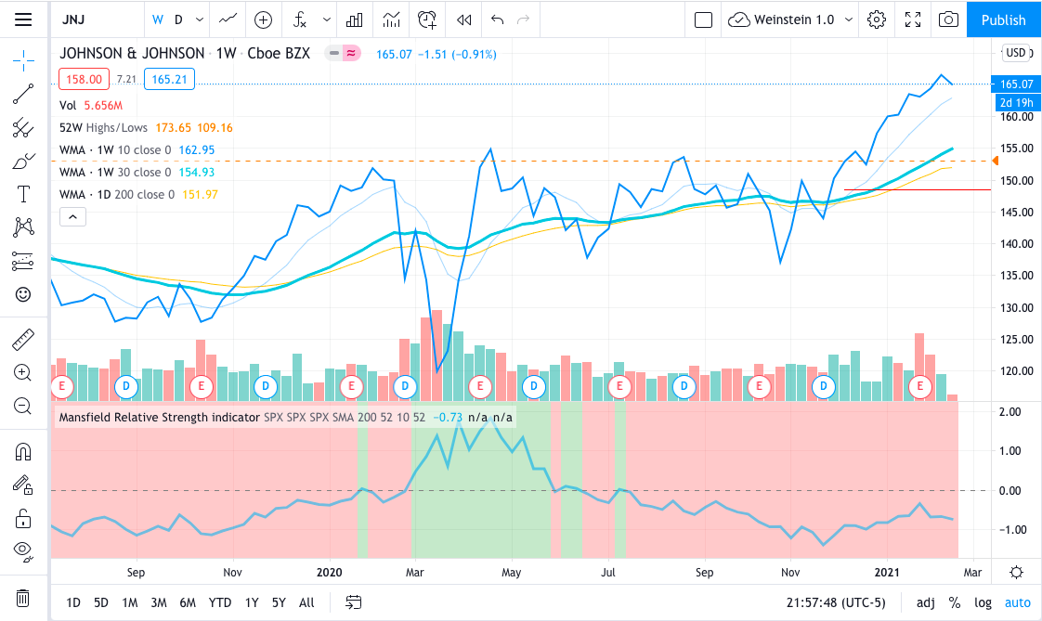This screenshot has width=1042, height=621.
Task: Click the JNJ symbol search field
Action: [x=93, y=19]
